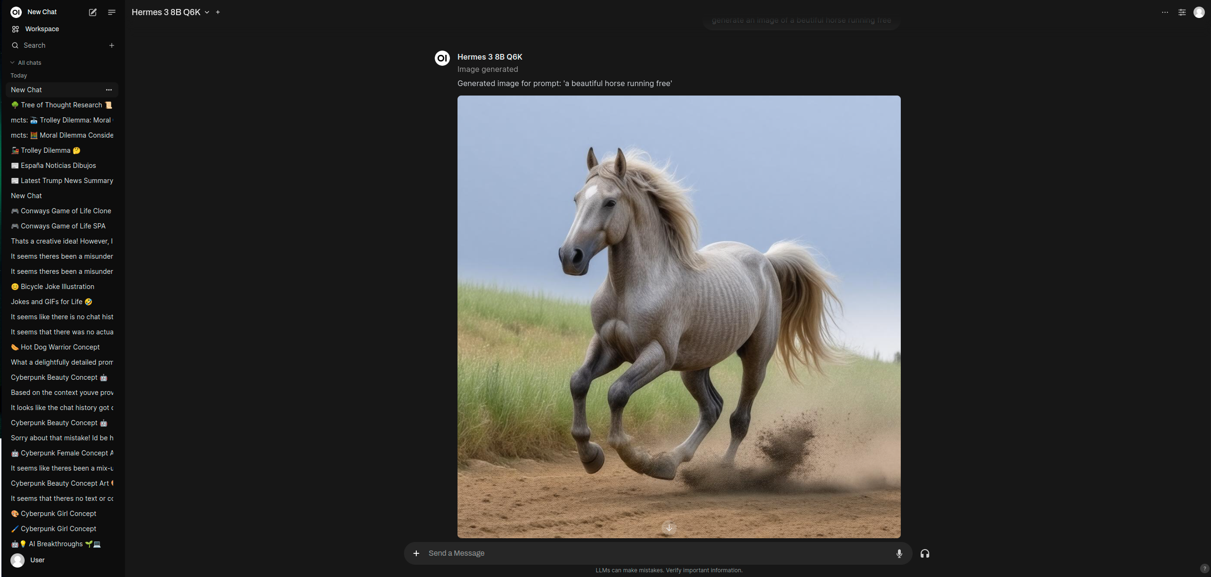Click the top-right user avatar
Image resolution: width=1211 pixels, height=577 pixels.
(1199, 12)
